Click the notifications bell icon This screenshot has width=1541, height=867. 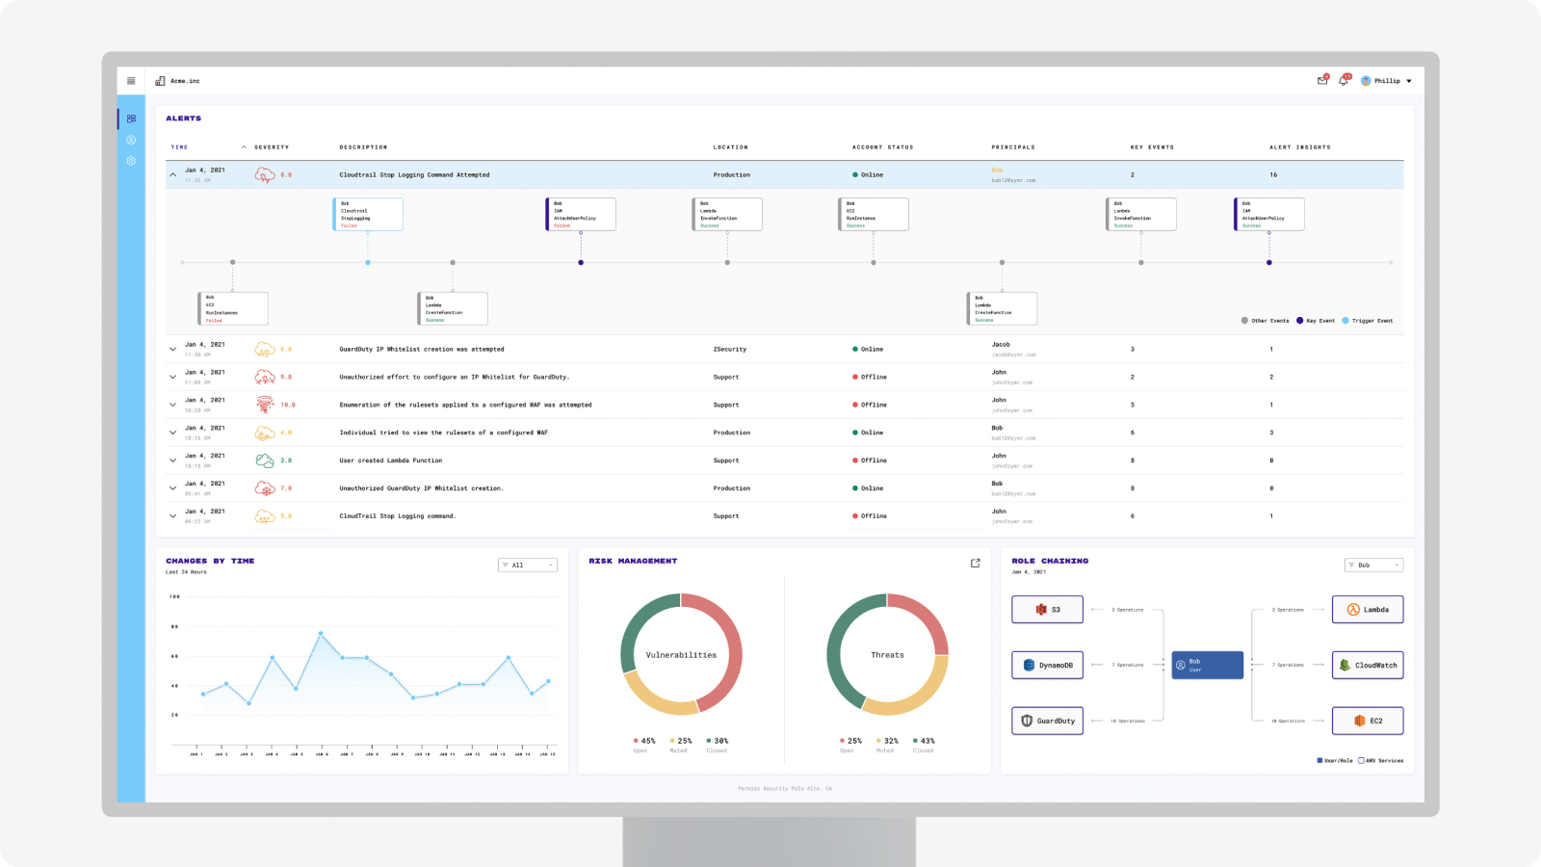point(1344,81)
